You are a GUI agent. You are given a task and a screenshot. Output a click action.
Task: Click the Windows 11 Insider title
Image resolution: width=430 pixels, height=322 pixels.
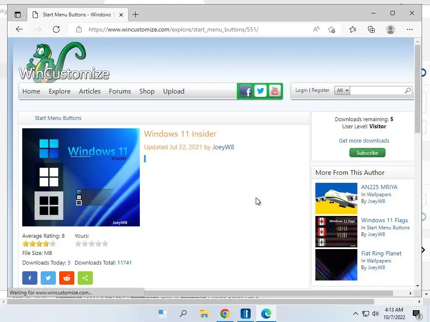[180, 134]
